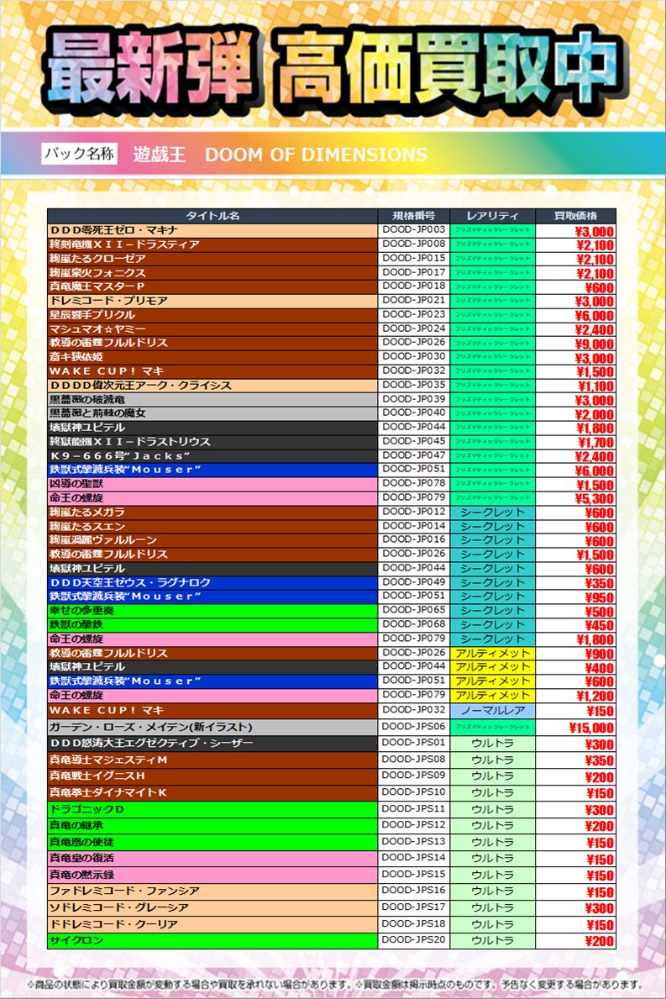Select the card name "真竜戦士イグニスＨ"
666x999 pixels.
click(97, 776)
